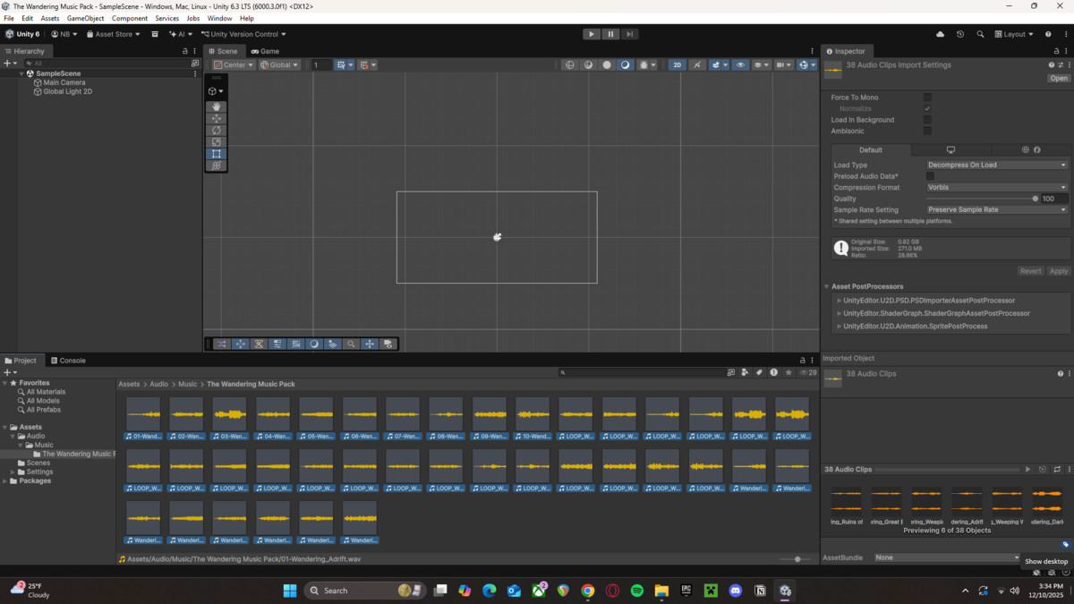Viewport: 1074px width, 604px height.
Task: Toggle 2D scene view mode
Action: click(x=678, y=64)
